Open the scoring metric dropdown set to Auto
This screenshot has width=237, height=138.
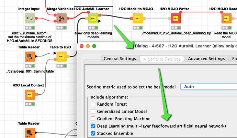click(208, 87)
